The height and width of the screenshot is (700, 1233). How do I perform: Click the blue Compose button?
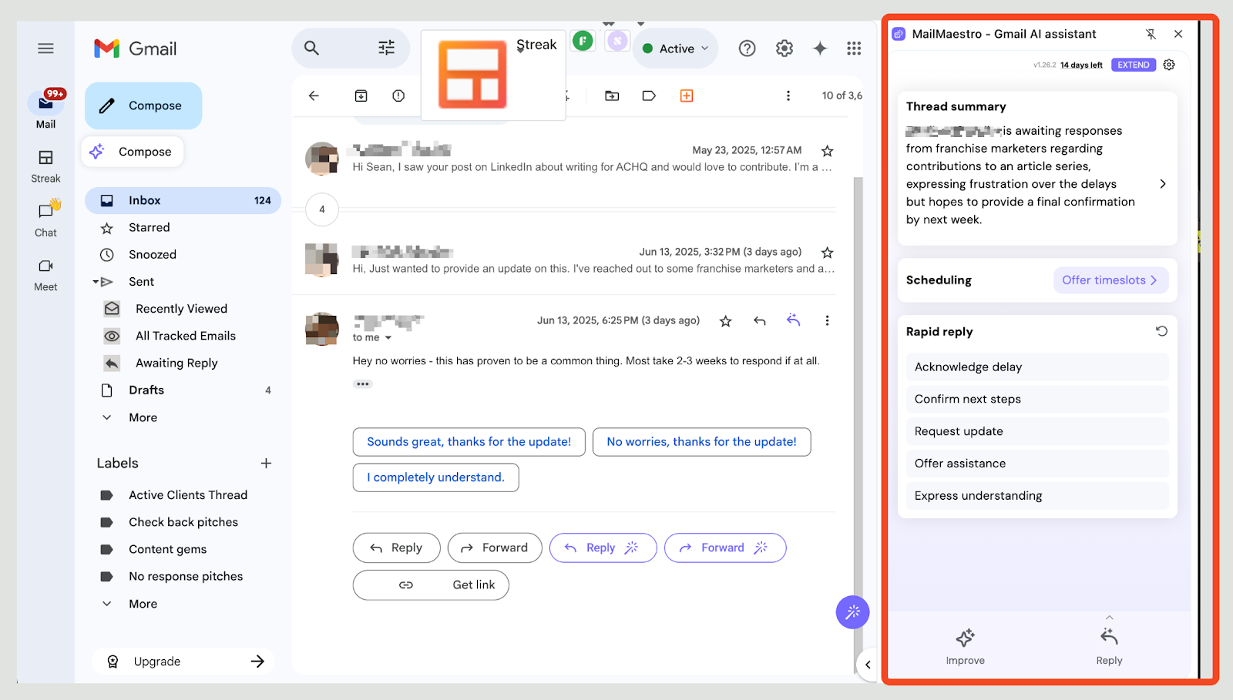[x=143, y=106]
